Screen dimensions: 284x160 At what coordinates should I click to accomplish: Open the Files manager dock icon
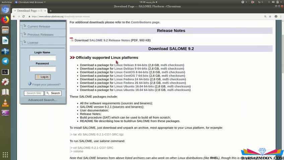tap(5, 30)
